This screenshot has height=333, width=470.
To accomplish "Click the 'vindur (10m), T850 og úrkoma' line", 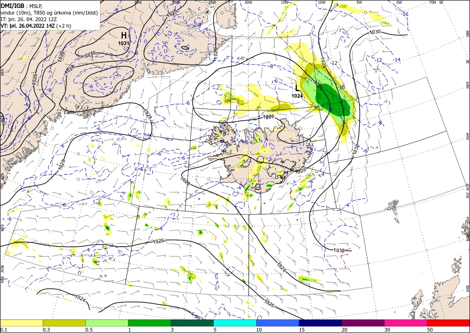I will (x=49, y=12).
